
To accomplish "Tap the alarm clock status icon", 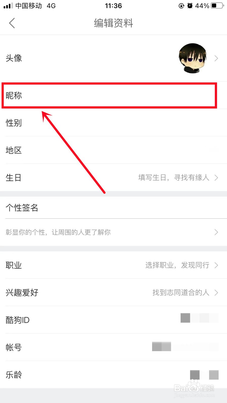I will point(190,6).
